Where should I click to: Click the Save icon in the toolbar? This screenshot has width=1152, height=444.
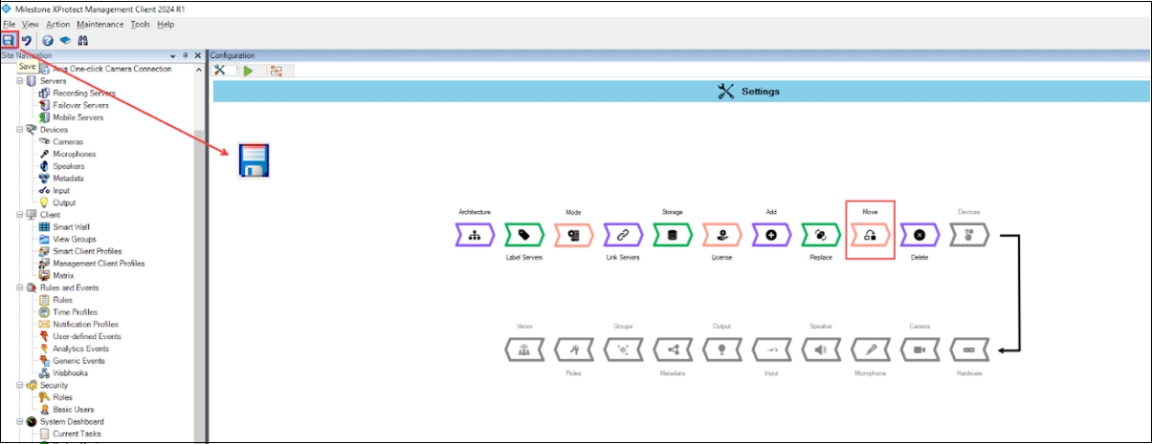click(10, 40)
